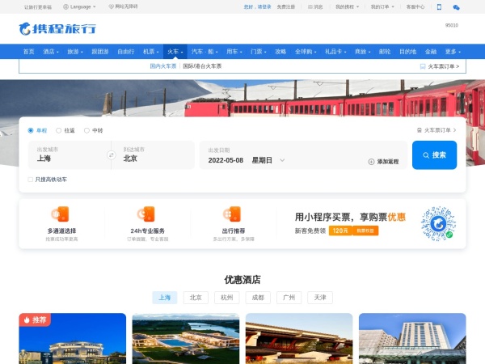Swap departure and arrival cities
485x364 pixels.
112,155
